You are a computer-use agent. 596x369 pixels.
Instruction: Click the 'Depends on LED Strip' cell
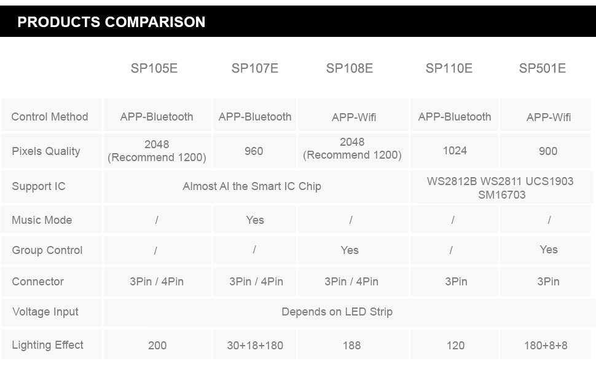pyautogui.click(x=347, y=312)
